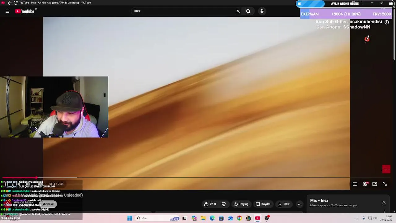The width and height of the screenshot is (396, 223).
Task: Click the tray microphone icon
Action: tap(364, 218)
